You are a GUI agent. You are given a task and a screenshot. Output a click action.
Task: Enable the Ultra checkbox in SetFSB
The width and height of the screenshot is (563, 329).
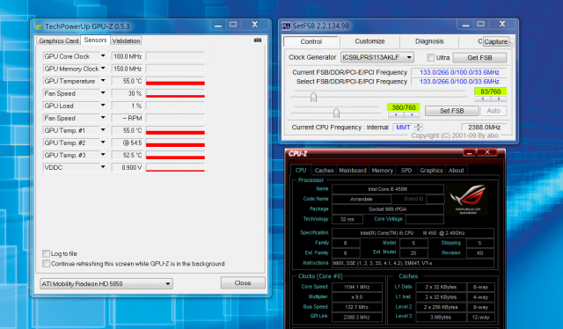pos(430,57)
